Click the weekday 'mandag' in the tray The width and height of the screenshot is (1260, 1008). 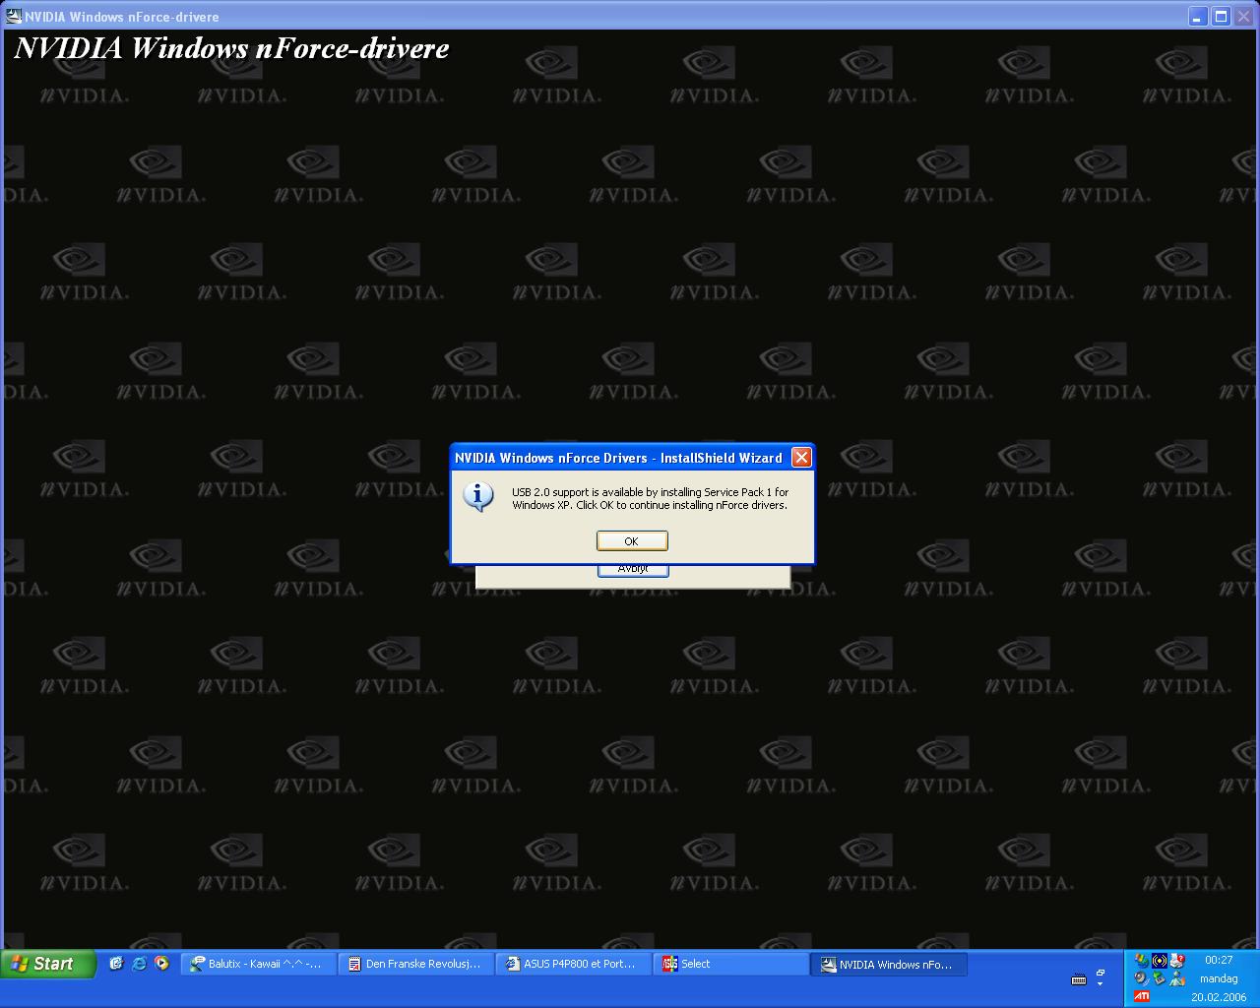click(1219, 978)
